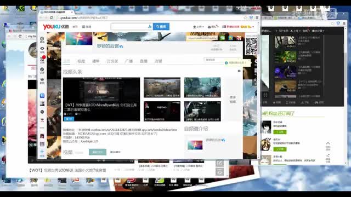Open subscriptions icon with red badge in sidebar
This screenshot has height=197, width=351.
click(x=42, y=60)
